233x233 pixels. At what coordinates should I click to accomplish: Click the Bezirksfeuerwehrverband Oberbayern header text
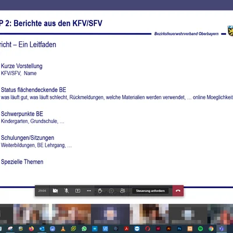[186, 34]
